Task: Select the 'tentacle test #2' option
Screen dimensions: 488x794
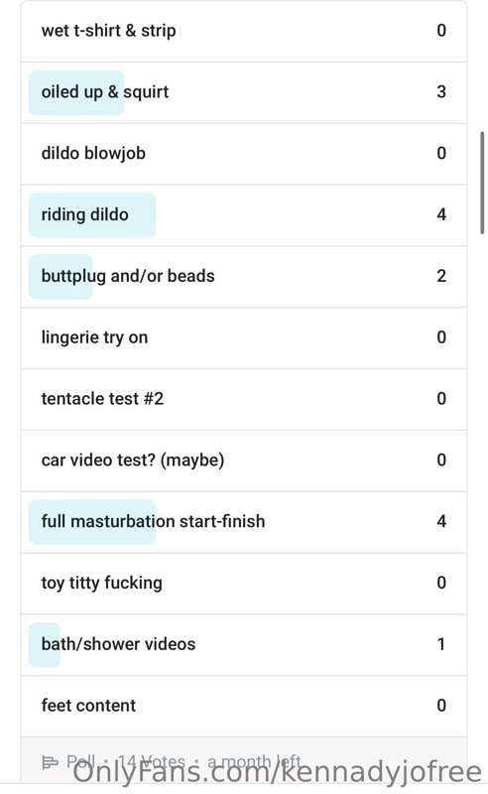Action: point(243,399)
